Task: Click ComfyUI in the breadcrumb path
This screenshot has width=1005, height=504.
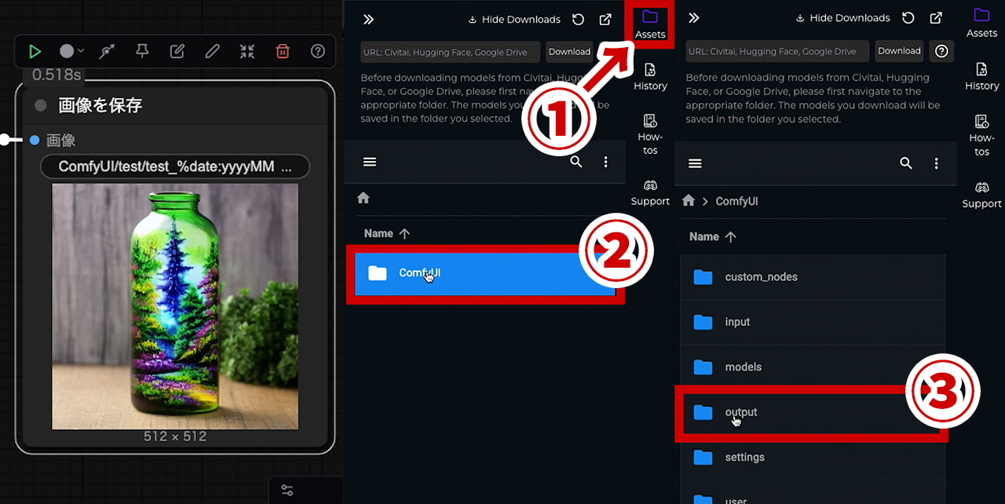Action: click(736, 201)
